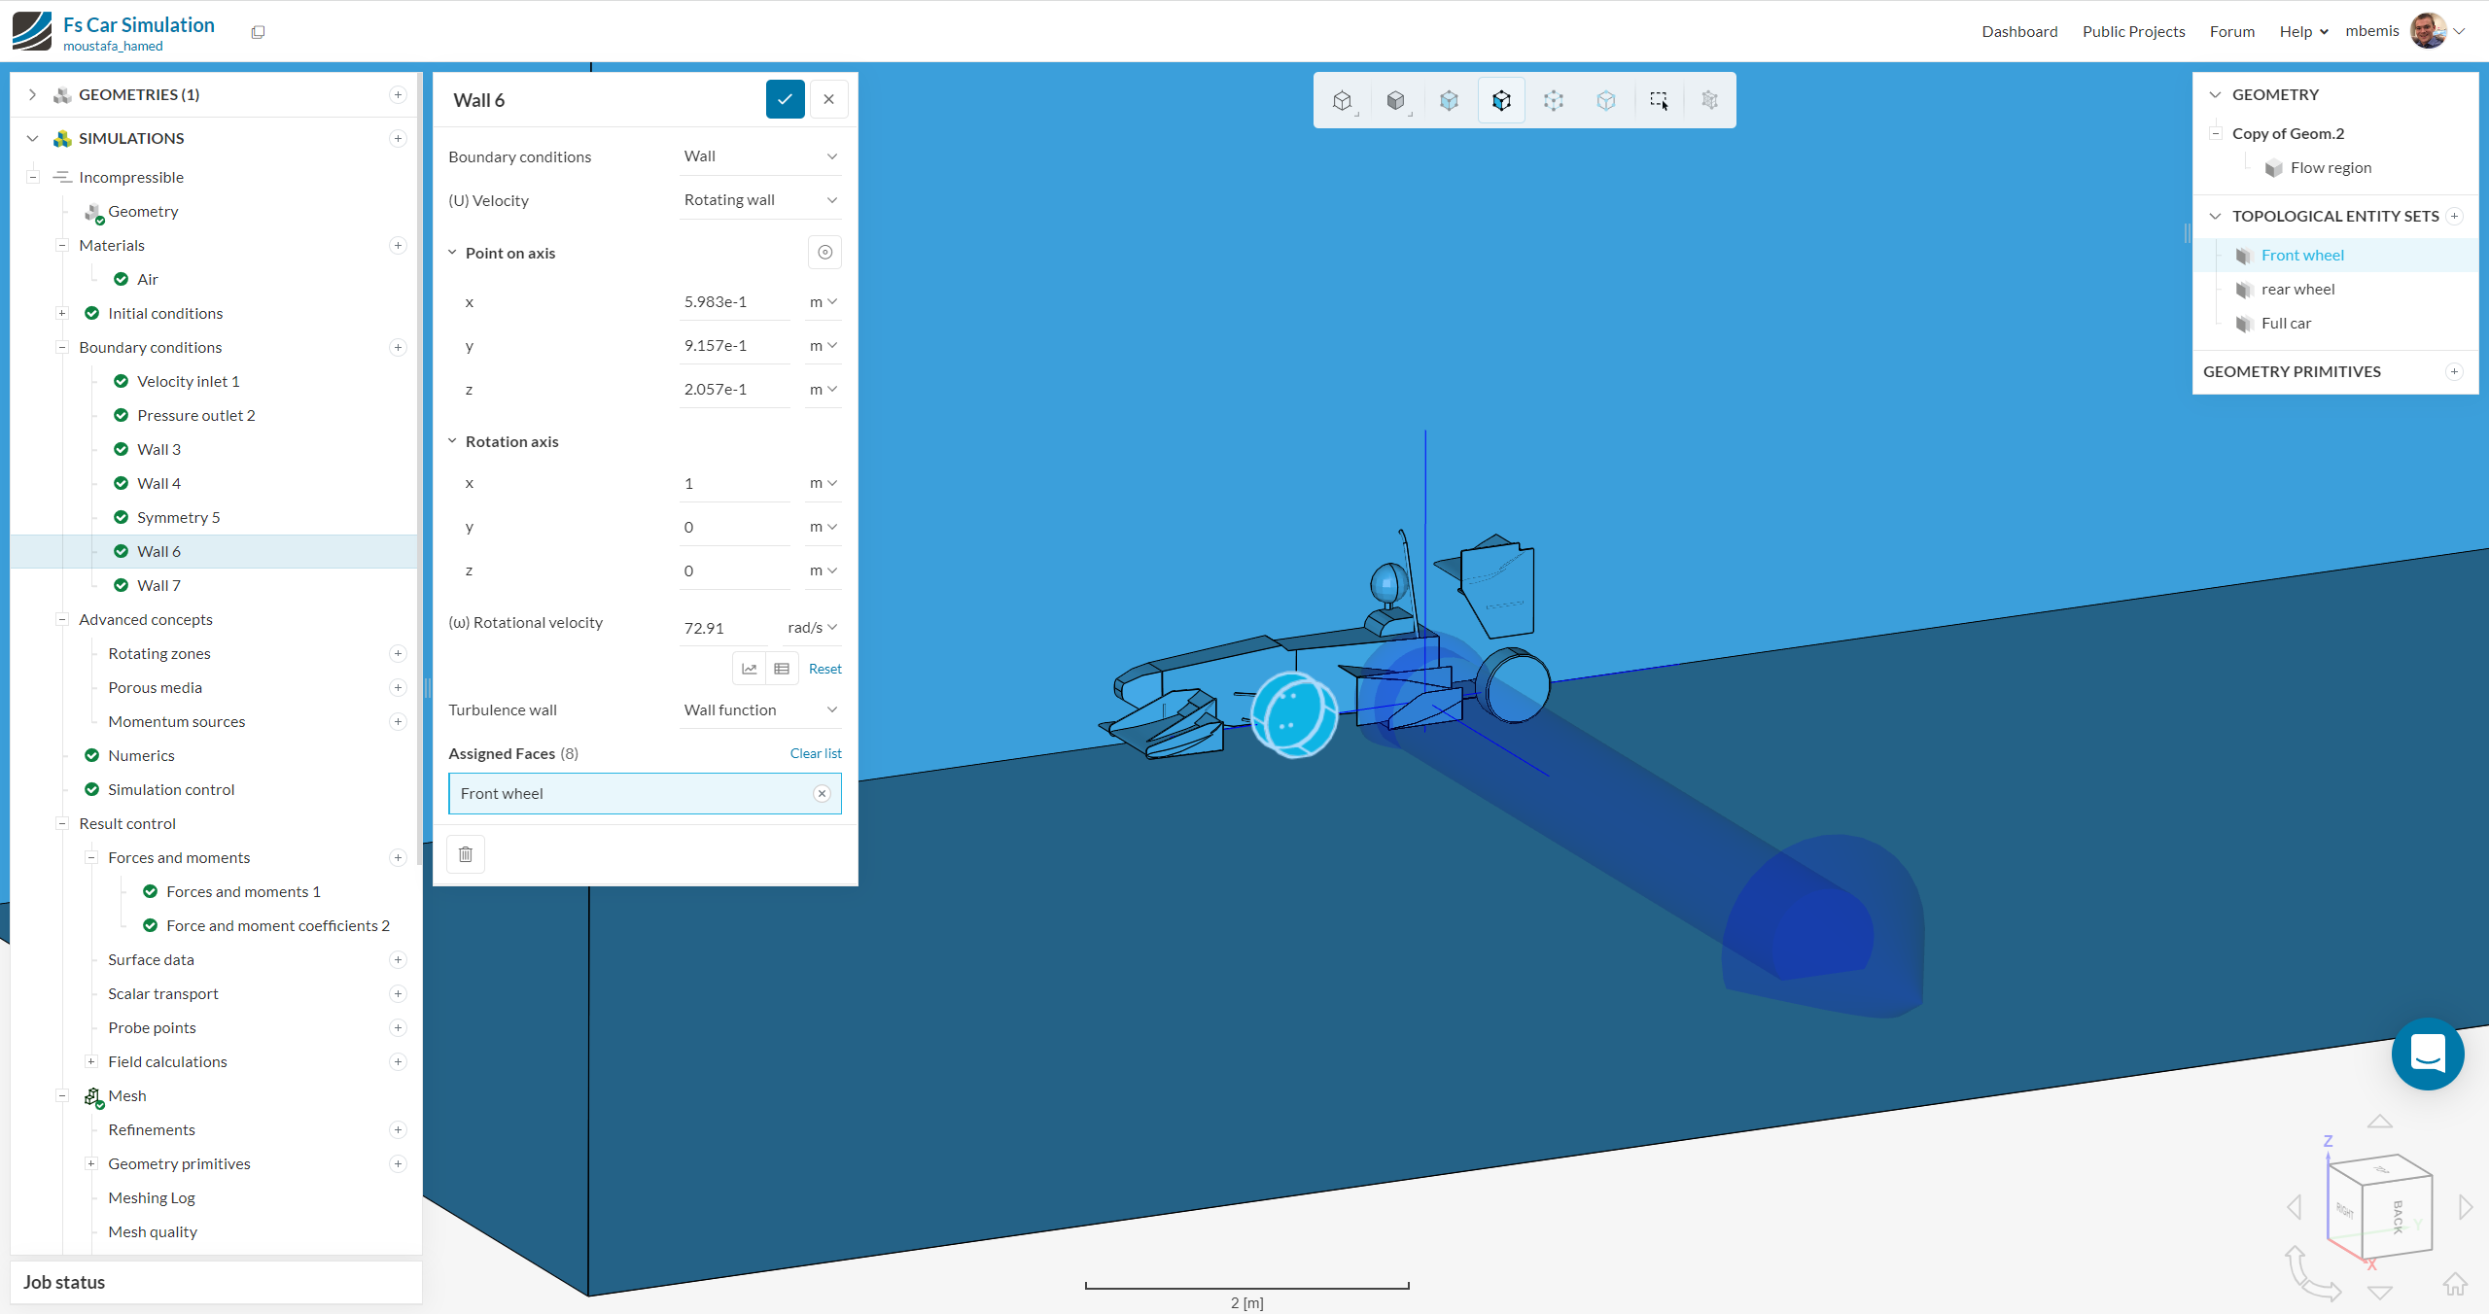
Task: Open the Turbulence wall dropdown
Action: point(759,710)
